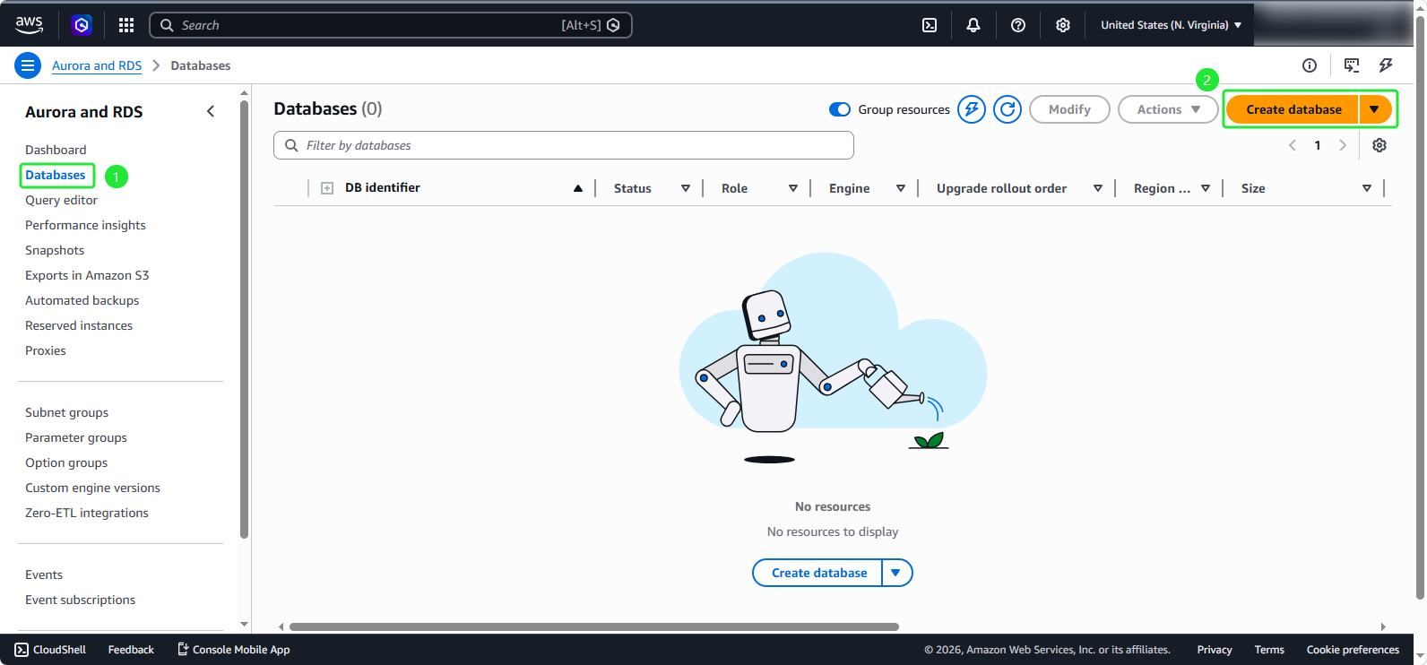Viewport: 1427px width, 665px height.
Task: Open the Terms link in footer
Action: tap(1269, 650)
